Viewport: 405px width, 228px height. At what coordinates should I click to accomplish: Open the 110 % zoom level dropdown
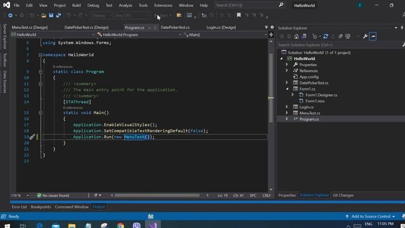click(x=20, y=196)
